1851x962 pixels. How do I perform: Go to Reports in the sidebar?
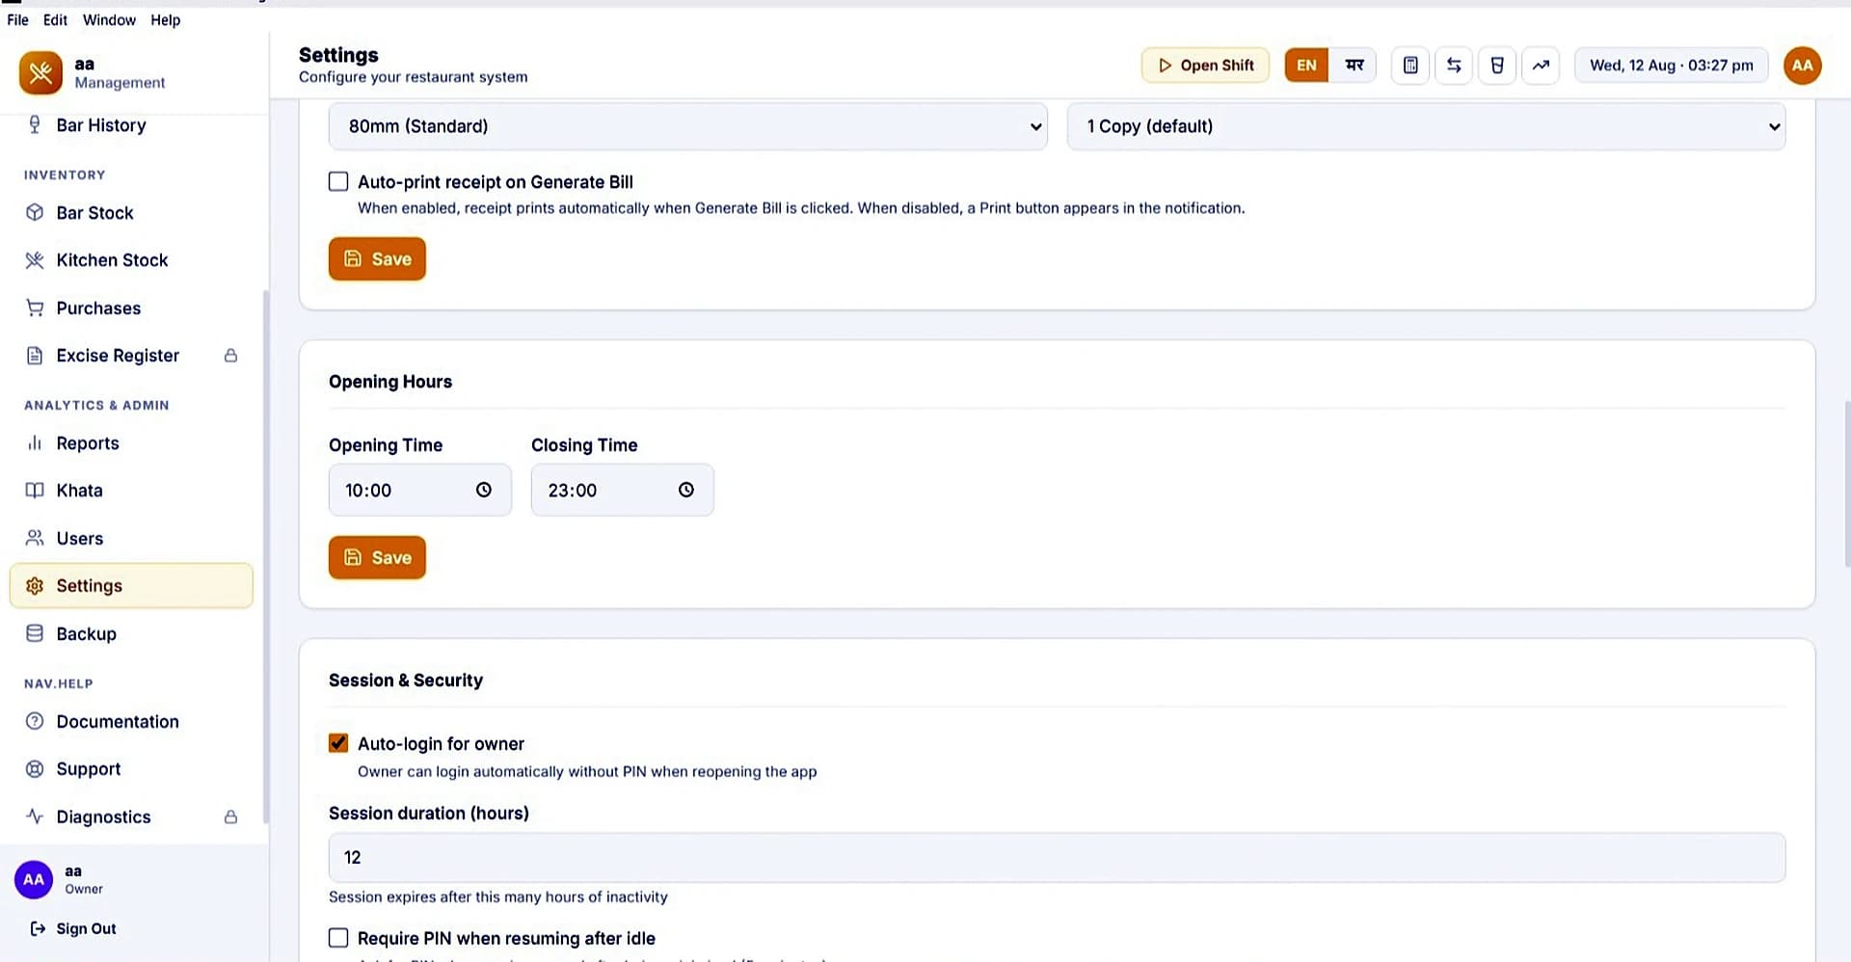[131, 443]
